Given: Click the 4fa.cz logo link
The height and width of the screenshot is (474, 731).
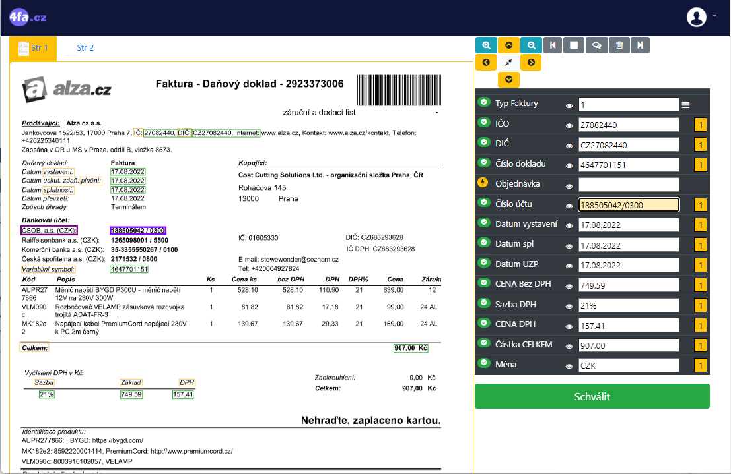Looking at the screenshot, I should click(x=28, y=18).
